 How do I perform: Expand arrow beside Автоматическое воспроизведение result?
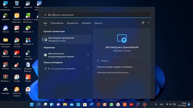[88, 55]
